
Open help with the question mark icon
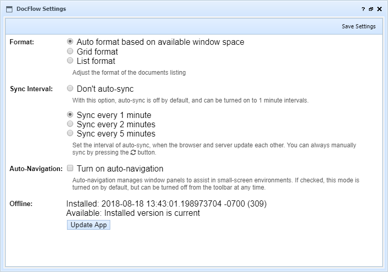click(x=363, y=9)
